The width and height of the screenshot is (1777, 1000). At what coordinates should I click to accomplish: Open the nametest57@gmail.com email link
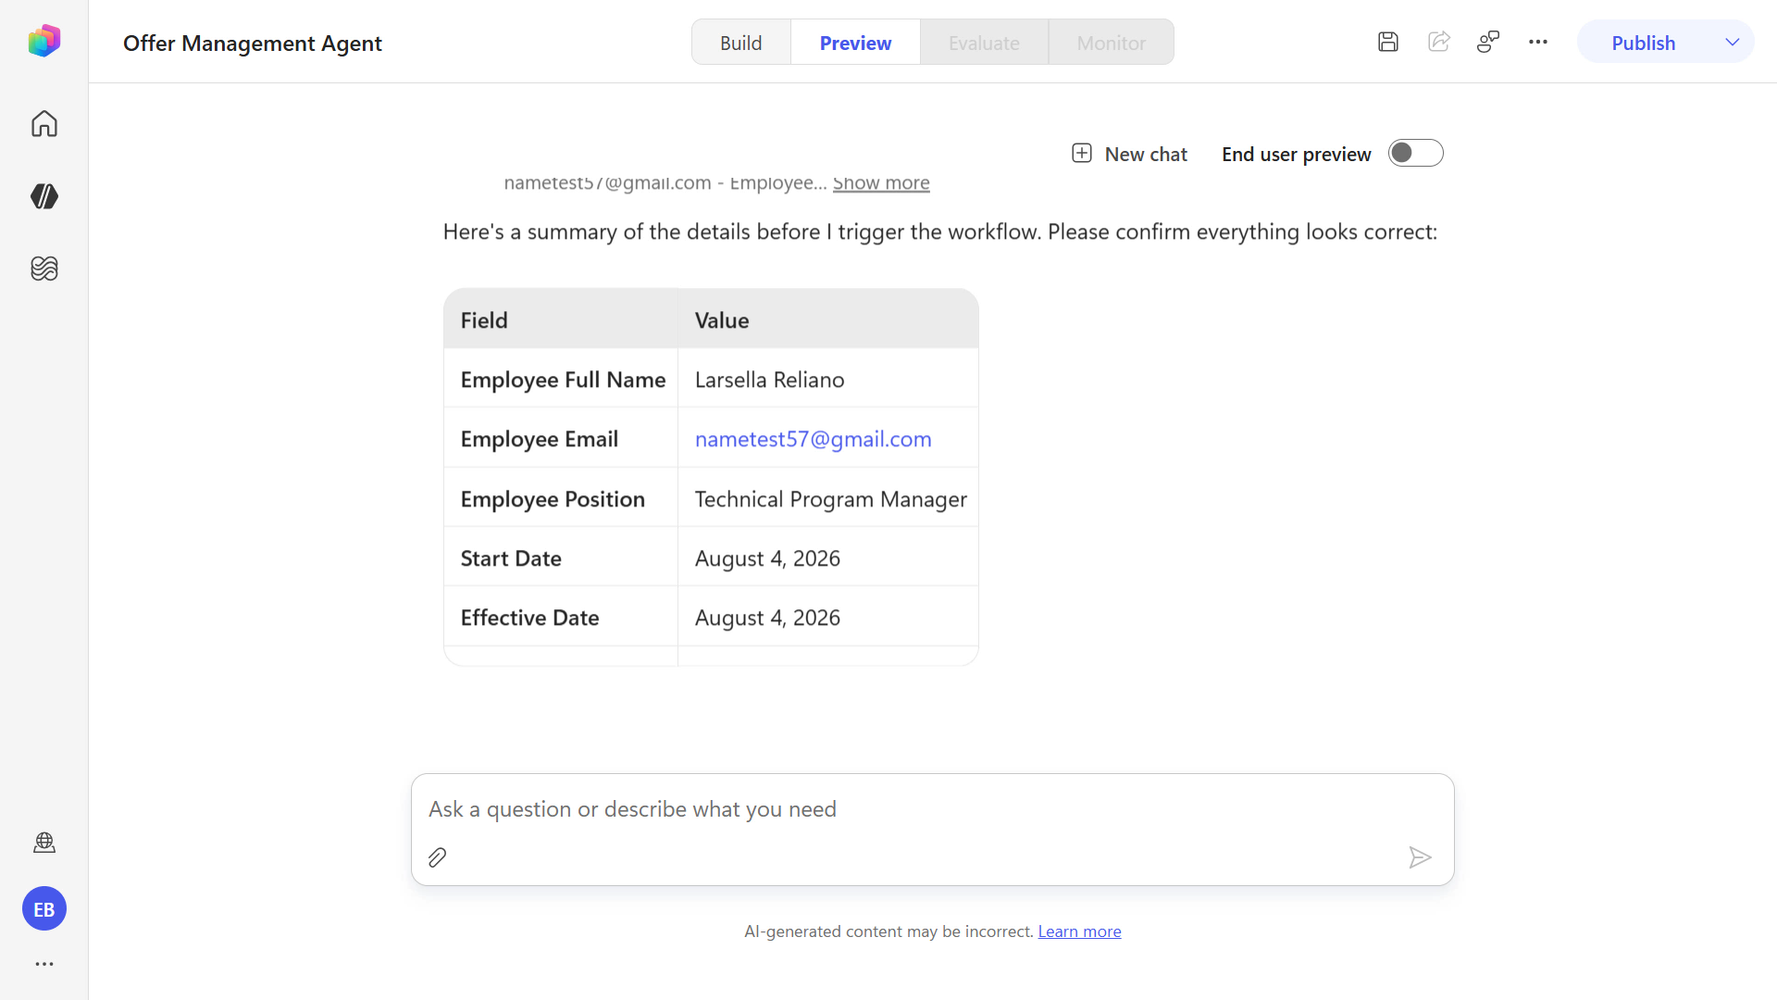[x=813, y=439]
